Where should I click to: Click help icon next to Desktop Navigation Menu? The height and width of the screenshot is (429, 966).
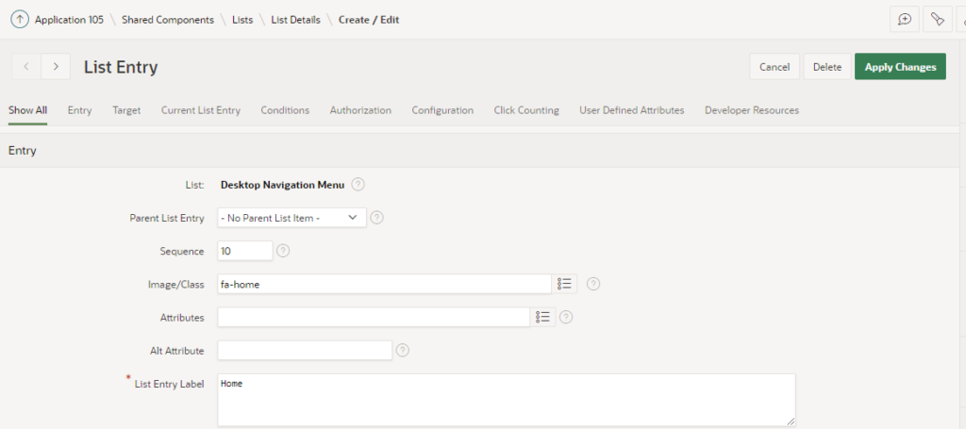tap(358, 185)
